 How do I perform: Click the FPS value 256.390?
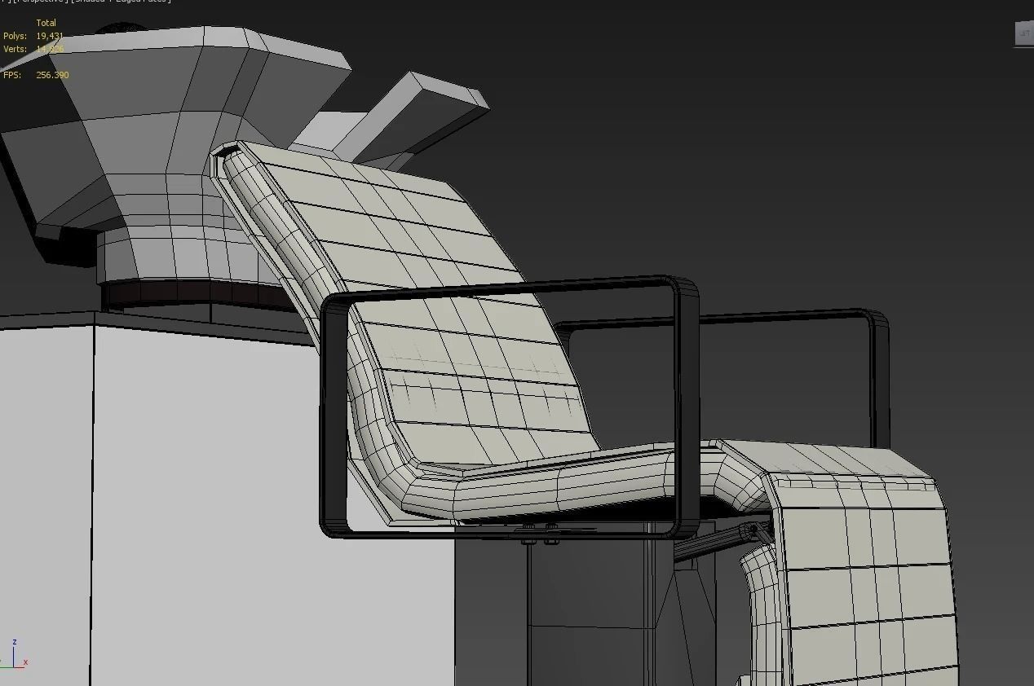52,75
